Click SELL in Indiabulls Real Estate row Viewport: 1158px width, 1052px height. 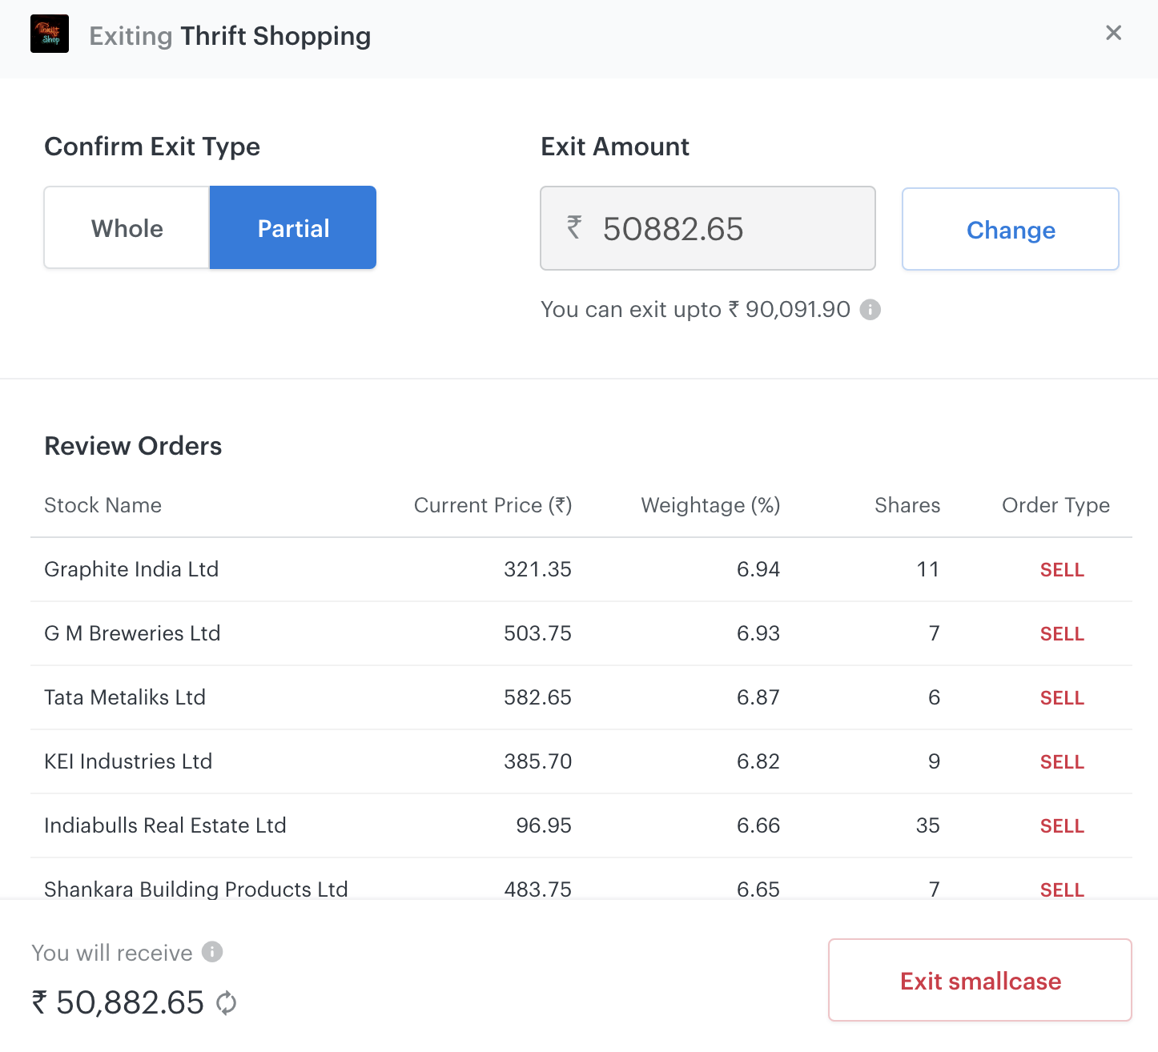1062,826
